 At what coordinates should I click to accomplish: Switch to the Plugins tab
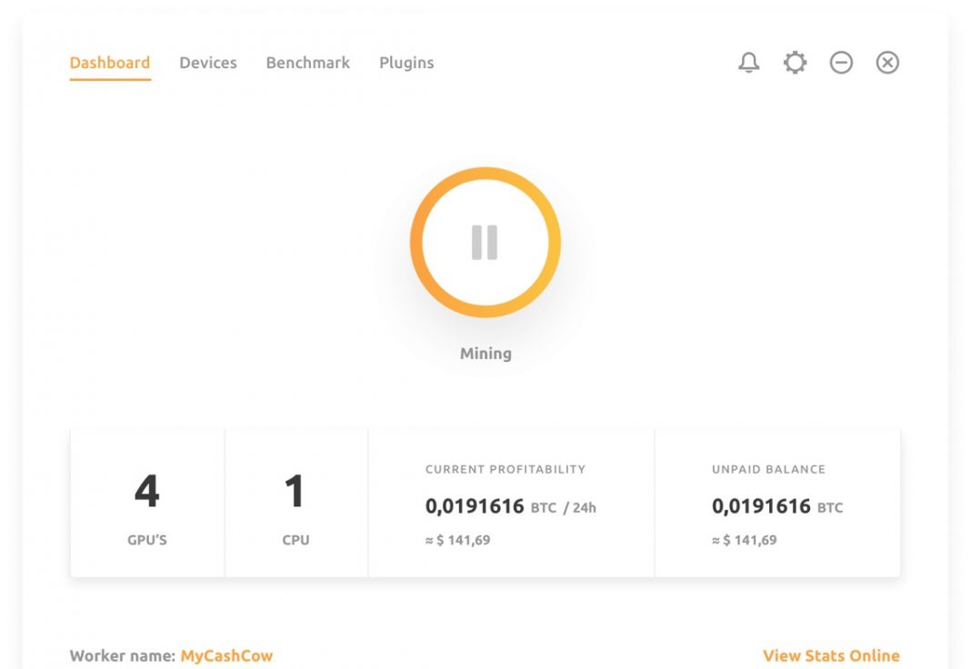(406, 63)
